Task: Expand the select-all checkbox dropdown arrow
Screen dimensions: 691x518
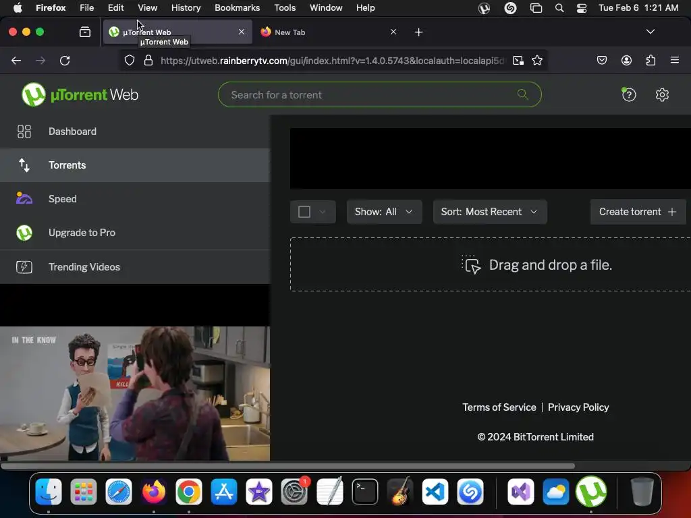Action: tap(323, 212)
